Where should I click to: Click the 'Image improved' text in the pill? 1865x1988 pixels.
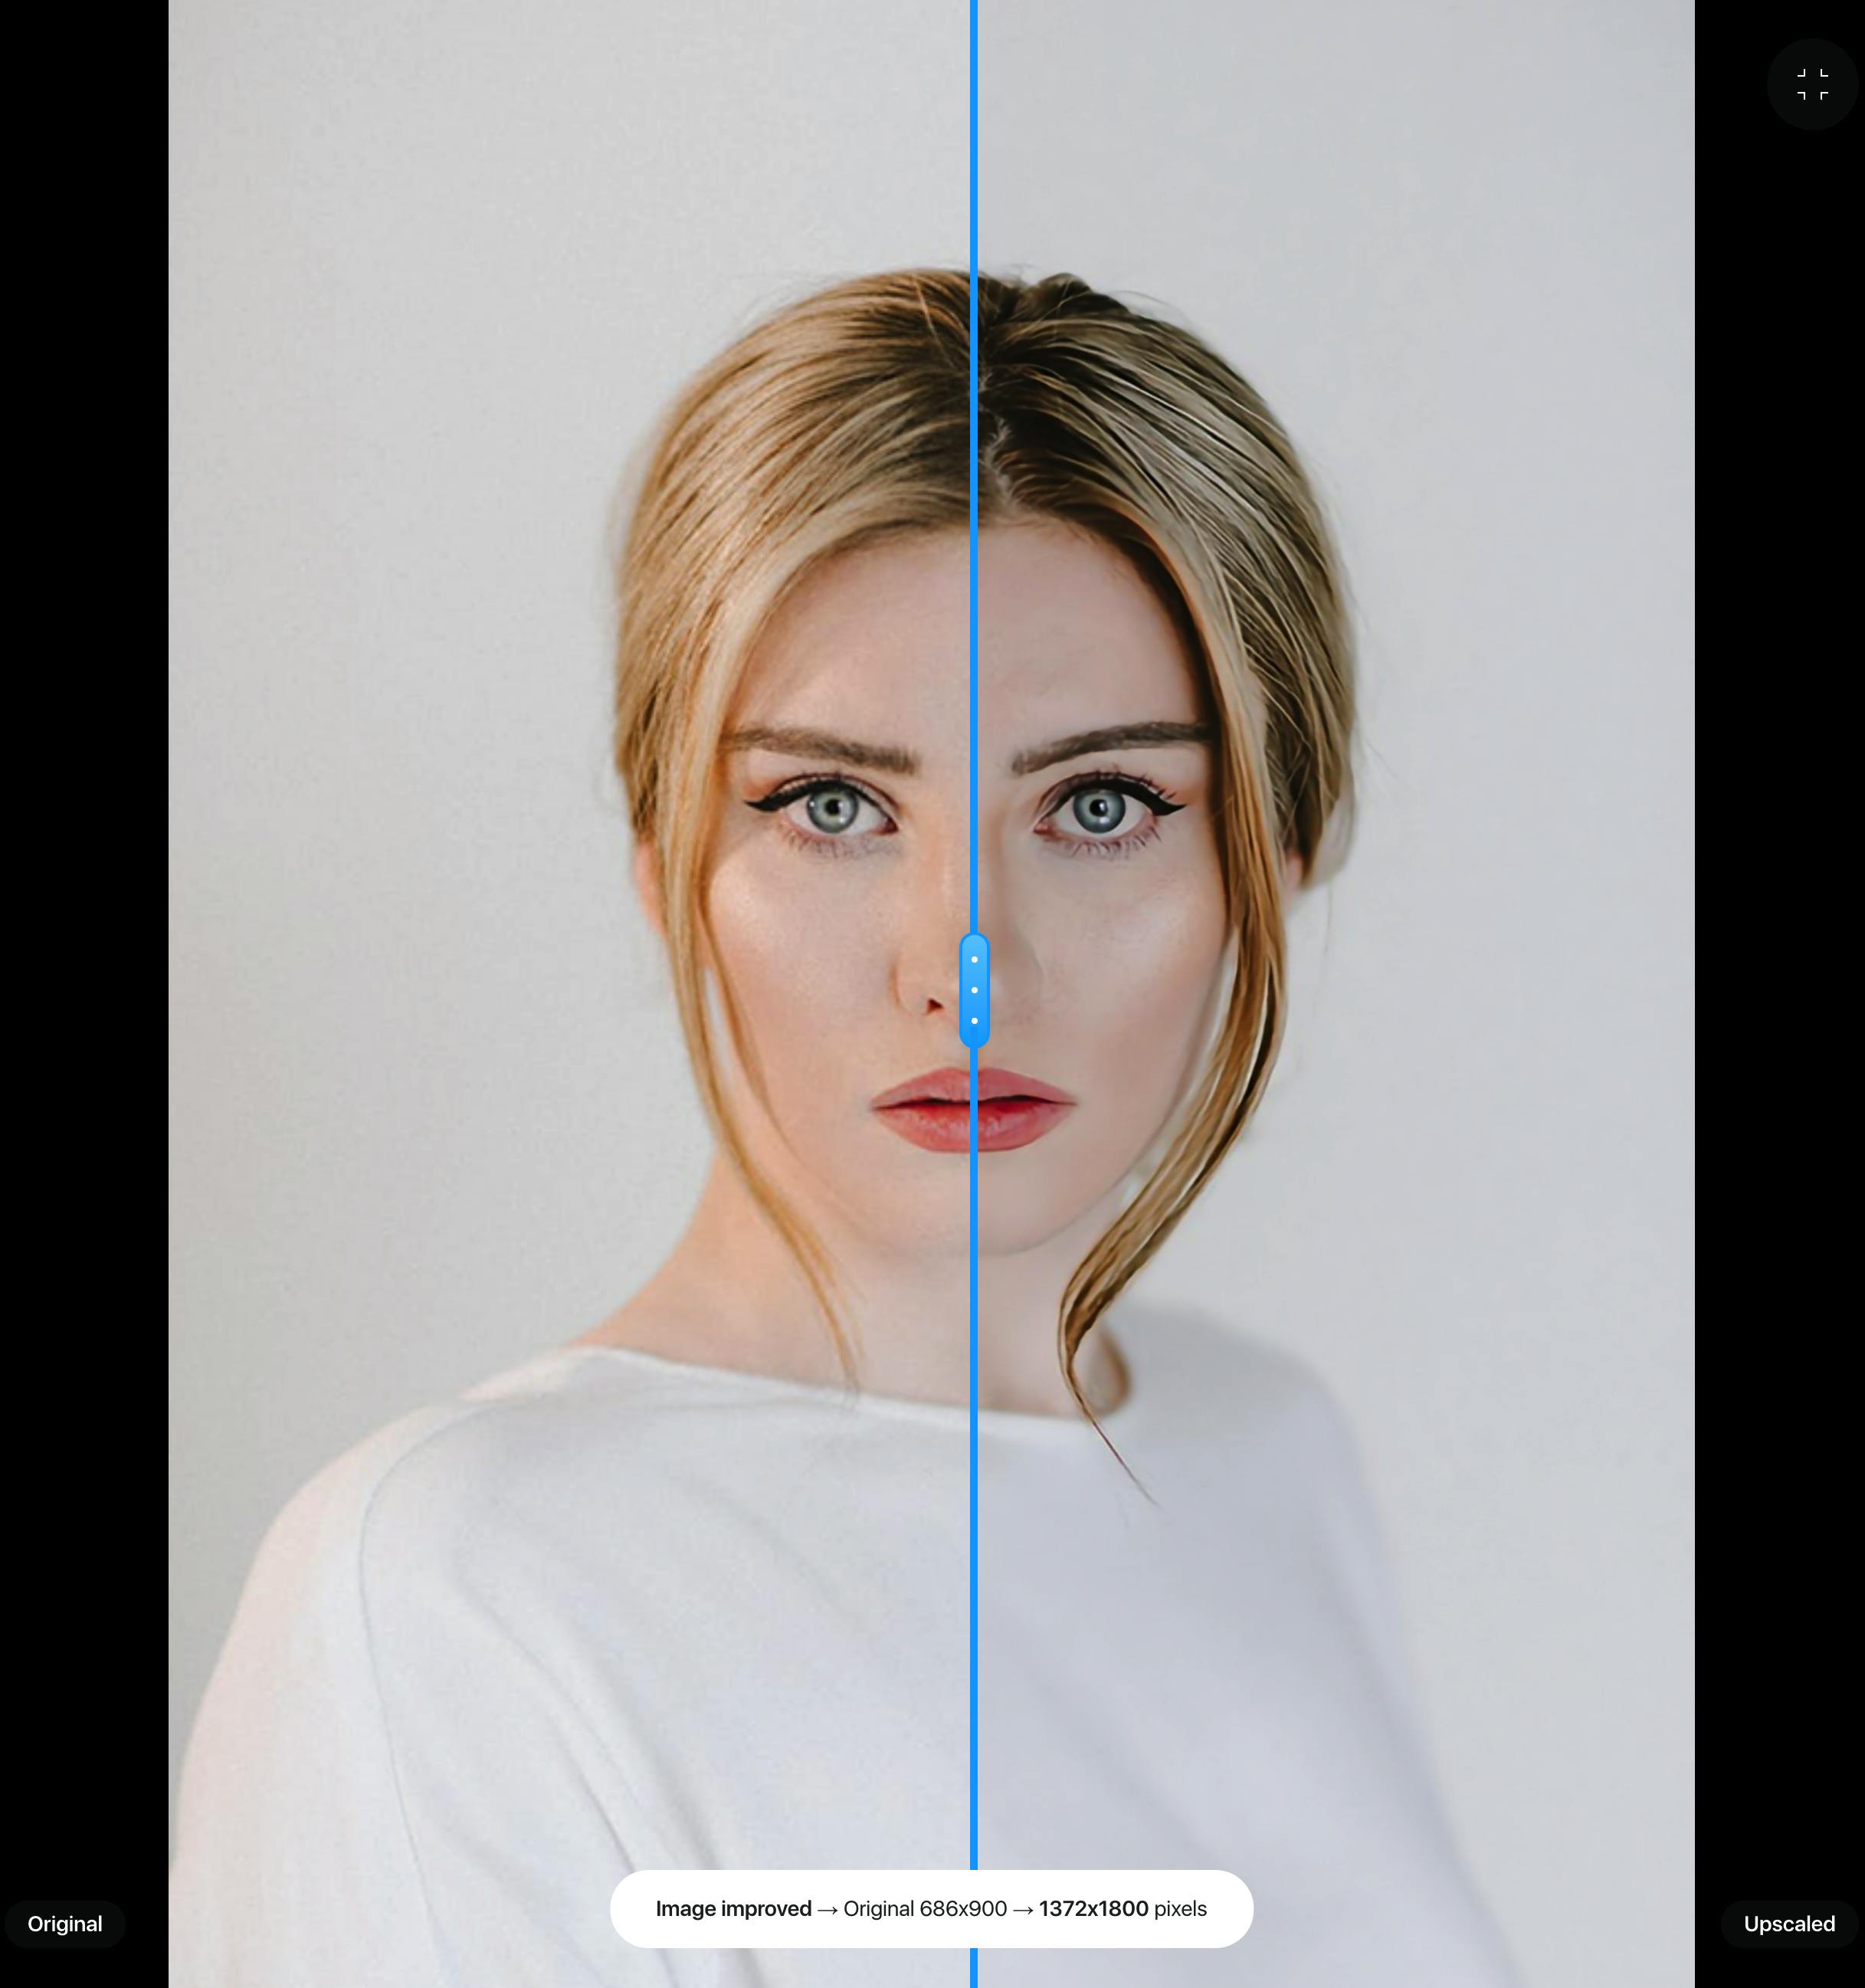pyautogui.click(x=733, y=1908)
